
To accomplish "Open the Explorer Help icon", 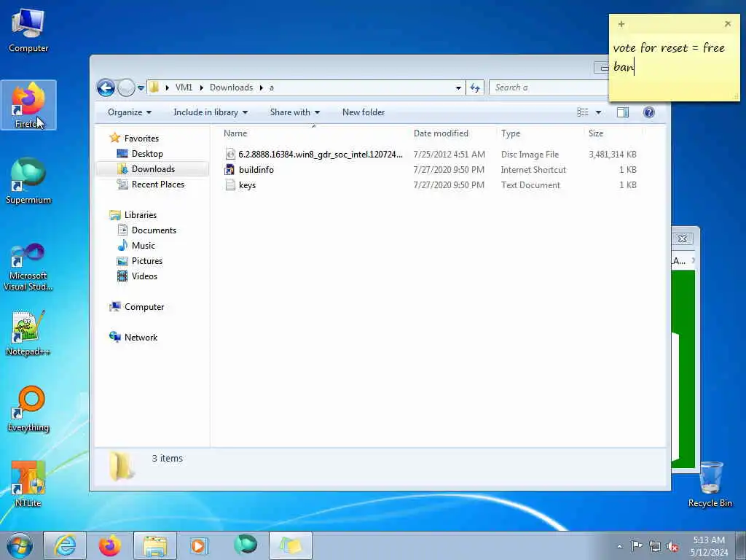I will click(648, 112).
